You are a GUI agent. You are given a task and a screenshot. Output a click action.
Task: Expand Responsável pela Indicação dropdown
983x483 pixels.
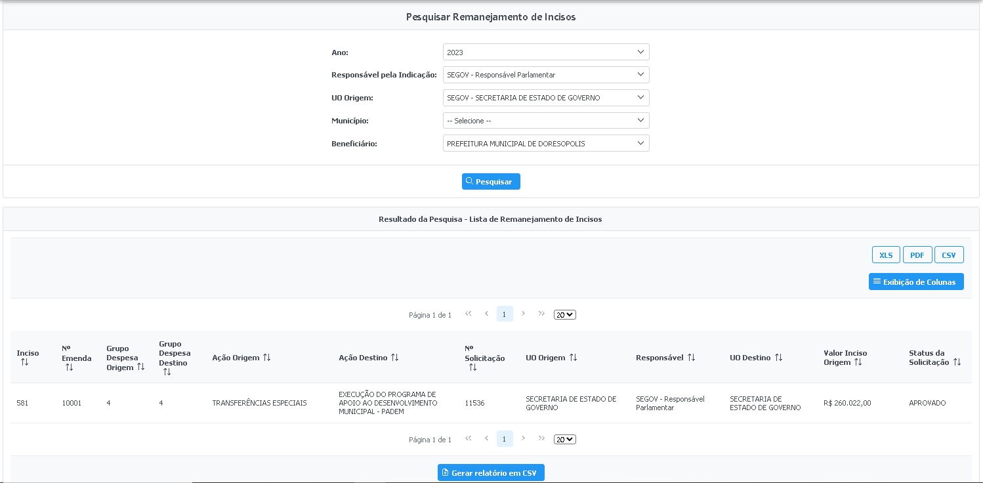click(545, 75)
